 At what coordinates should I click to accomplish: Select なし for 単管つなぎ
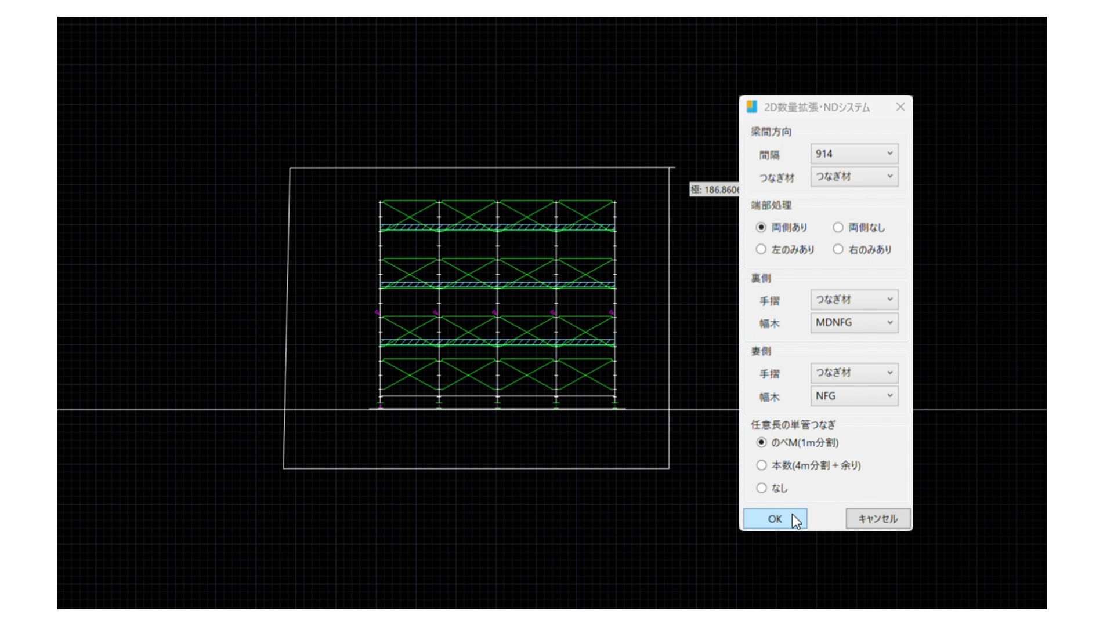(762, 488)
